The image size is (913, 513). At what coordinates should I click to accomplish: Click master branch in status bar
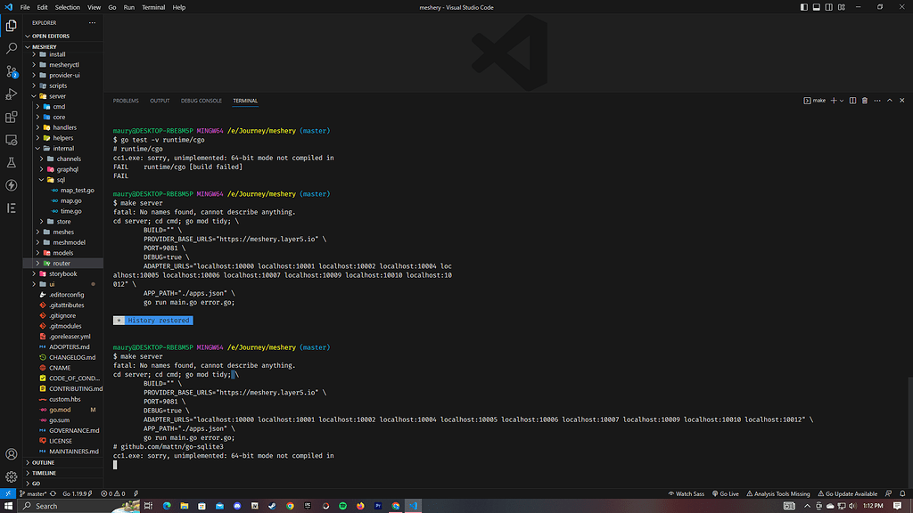tap(33, 493)
